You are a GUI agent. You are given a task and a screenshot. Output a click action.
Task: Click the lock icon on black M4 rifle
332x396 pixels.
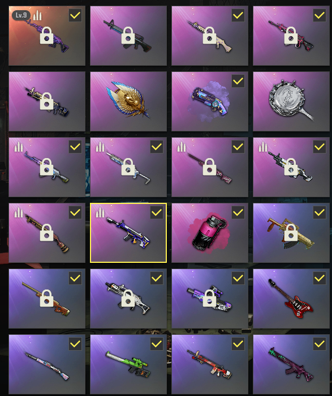[x=128, y=35]
